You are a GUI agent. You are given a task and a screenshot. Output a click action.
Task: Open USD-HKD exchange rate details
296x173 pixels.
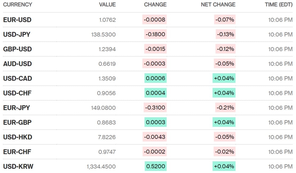[x=18, y=137]
